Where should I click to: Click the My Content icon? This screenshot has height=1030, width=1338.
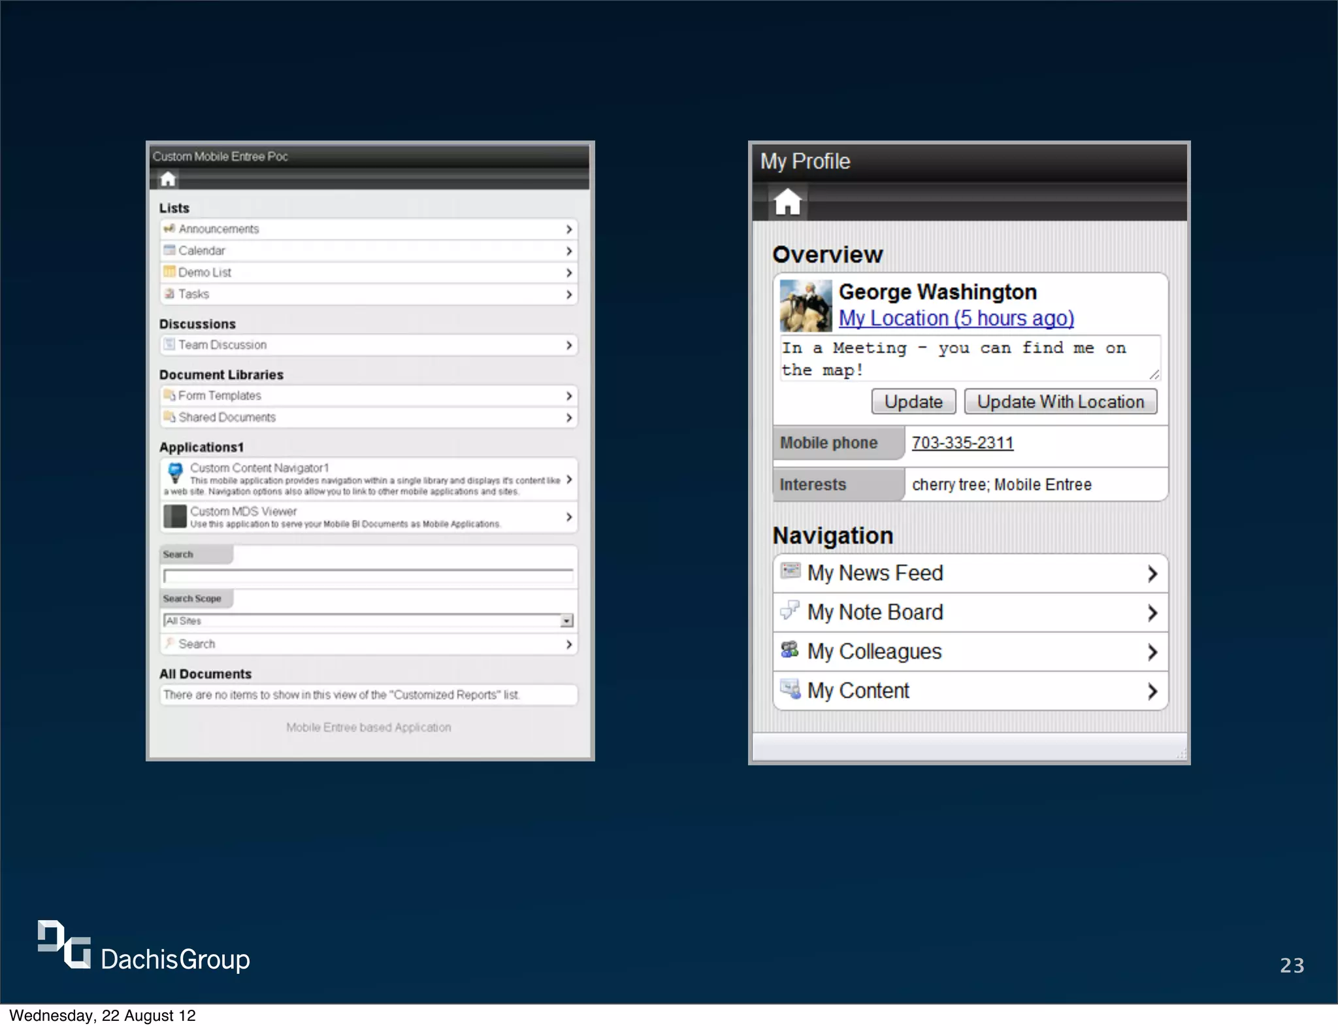(791, 688)
